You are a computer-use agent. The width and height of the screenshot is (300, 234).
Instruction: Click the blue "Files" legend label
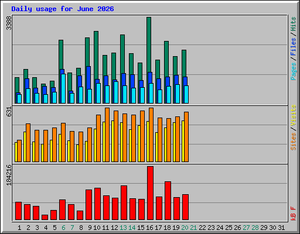294,47
